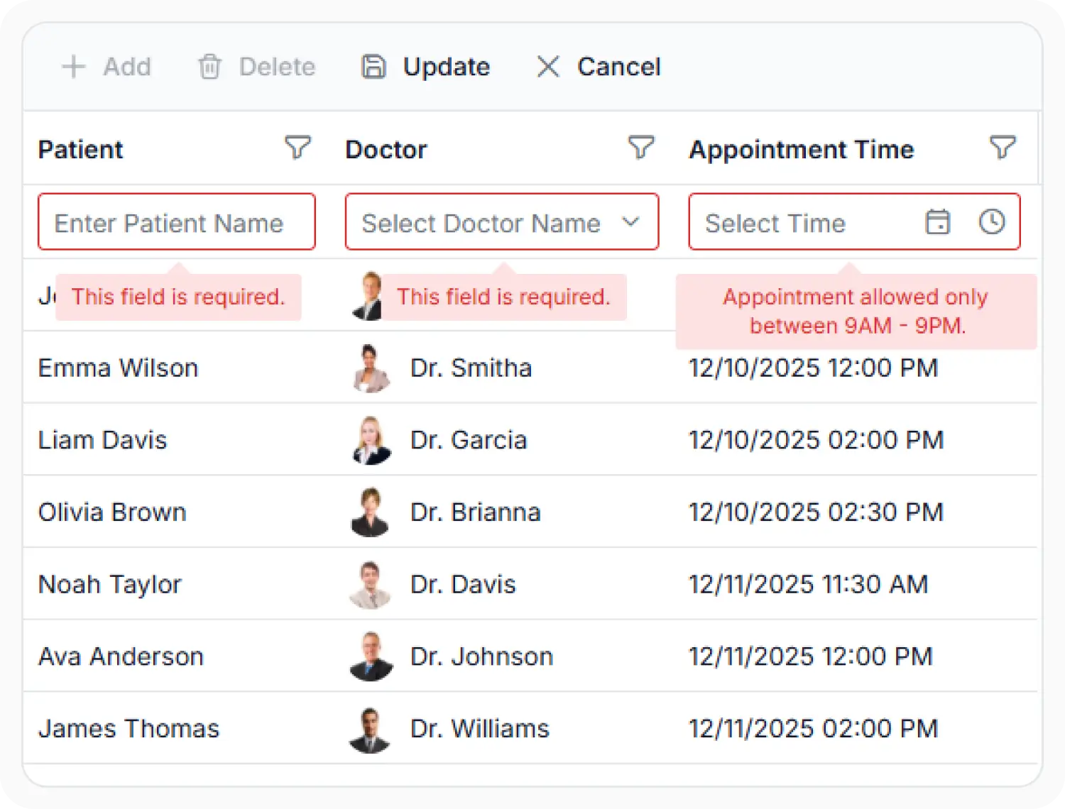The image size is (1065, 809).
Task: Select the Emma Wilson patient cell
Action: 118,368
